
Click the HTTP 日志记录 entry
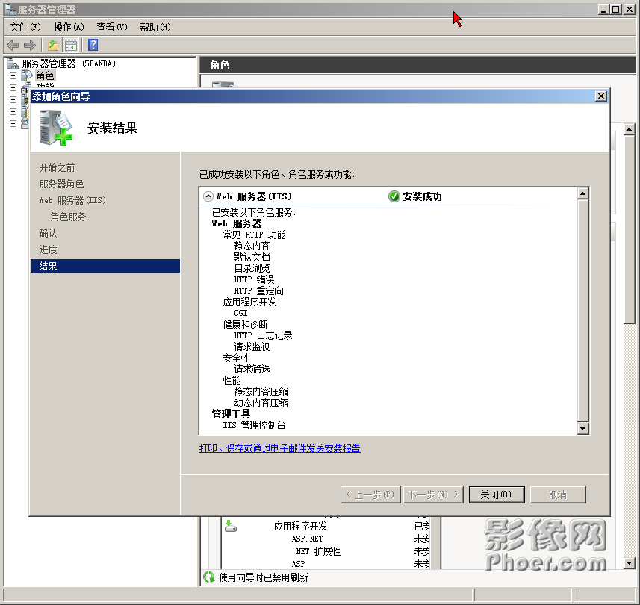tap(264, 335)
